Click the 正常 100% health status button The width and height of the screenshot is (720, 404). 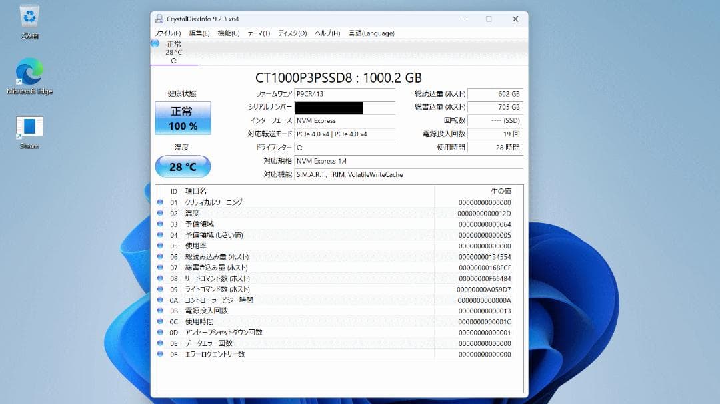(x=183, y=118)
